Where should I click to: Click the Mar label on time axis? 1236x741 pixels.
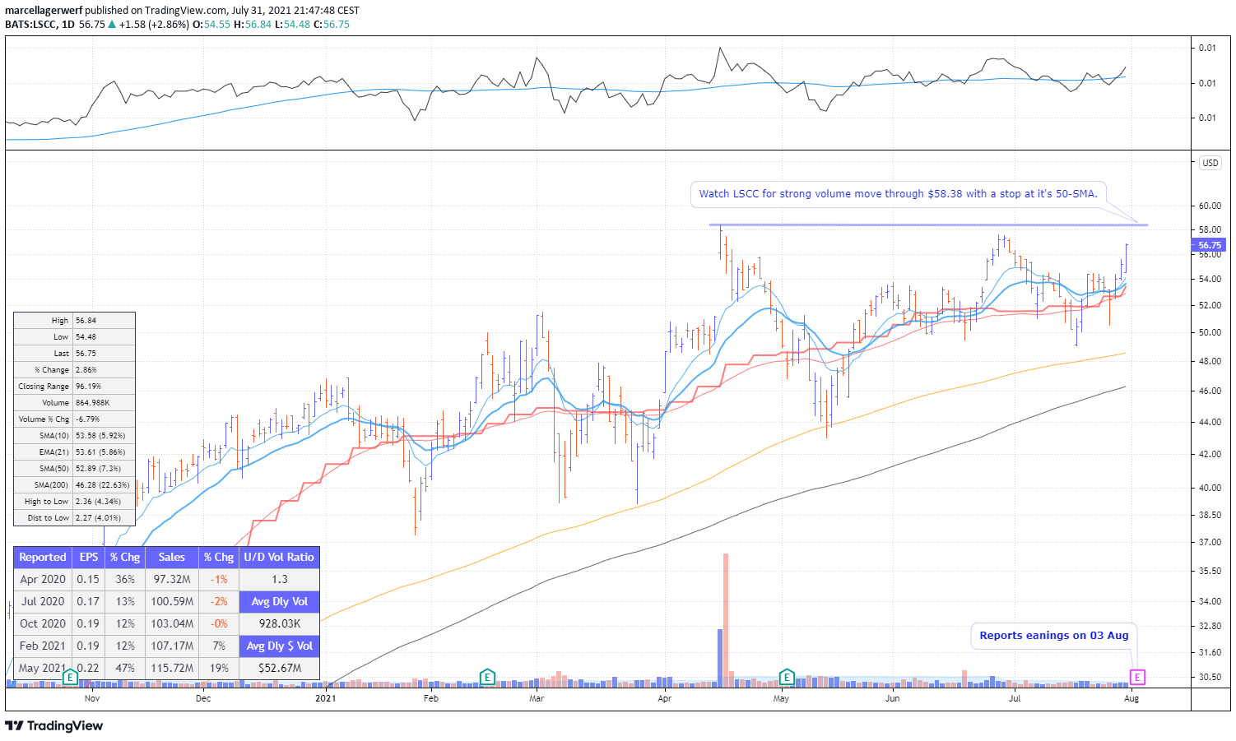(537, 698)
